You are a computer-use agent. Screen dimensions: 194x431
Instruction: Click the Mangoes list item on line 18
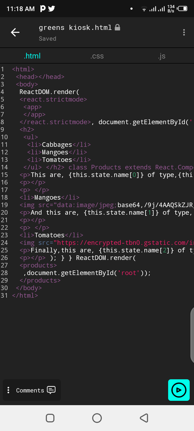click(x=50, y=197)
